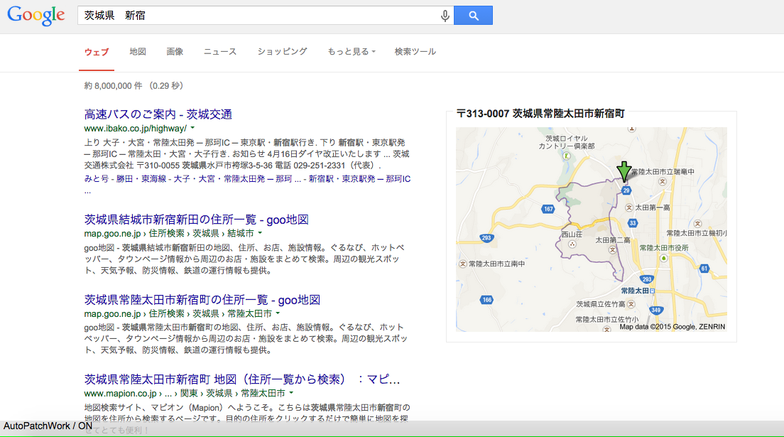Viewport: 784px width, 437px height.
Task: Click the みと号 - 勝田・東海線 sitelink
Action: pyautogui.click(x=125, y=178)
